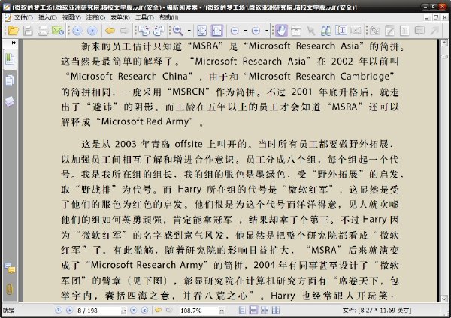Viewport: 451px width, 318px height.
Task: Pick the Select Text tool
Action: click(x=341, y=31)
